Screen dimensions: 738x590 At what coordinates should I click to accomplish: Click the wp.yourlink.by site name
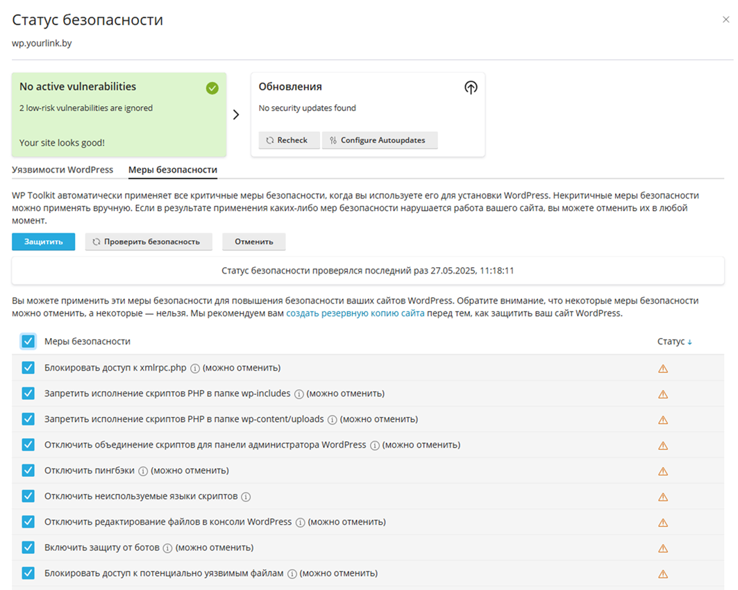point(42,43)
